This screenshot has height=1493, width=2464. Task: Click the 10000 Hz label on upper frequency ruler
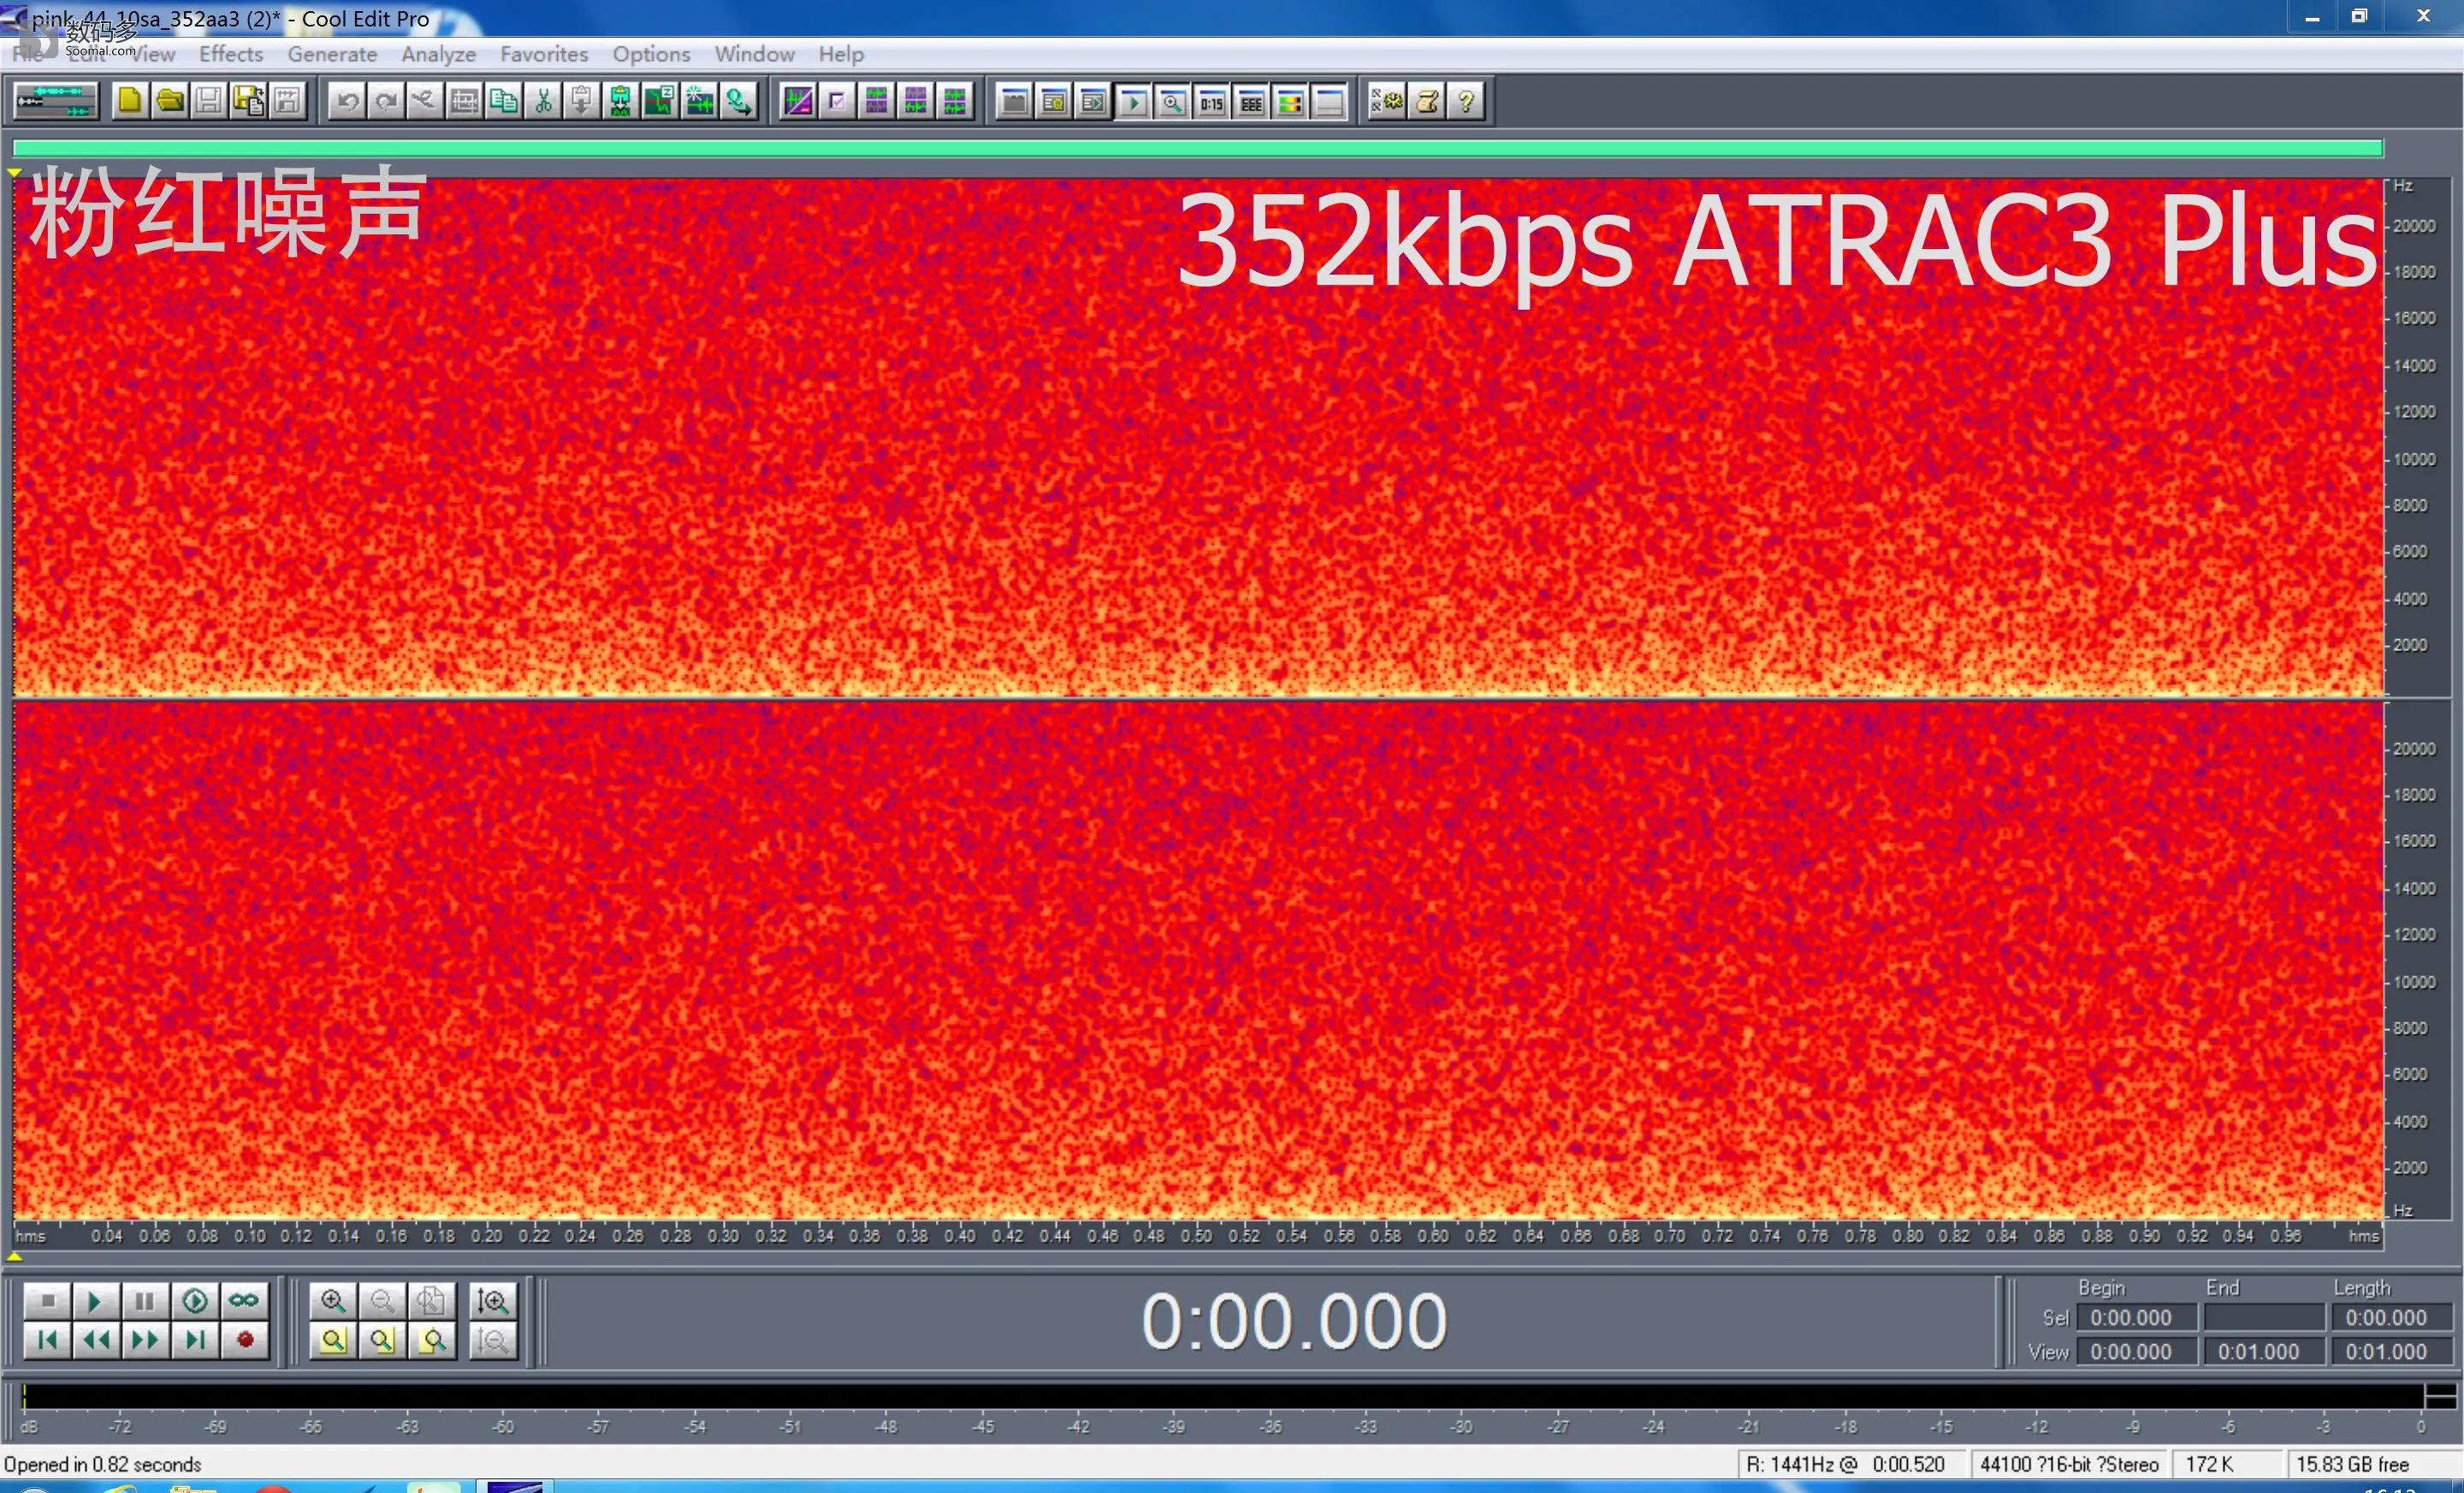tap(2414, 459)
